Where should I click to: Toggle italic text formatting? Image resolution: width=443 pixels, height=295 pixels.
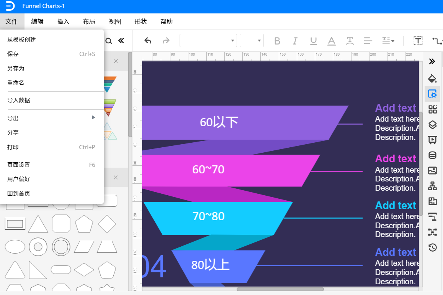click(x=295, y=41)
